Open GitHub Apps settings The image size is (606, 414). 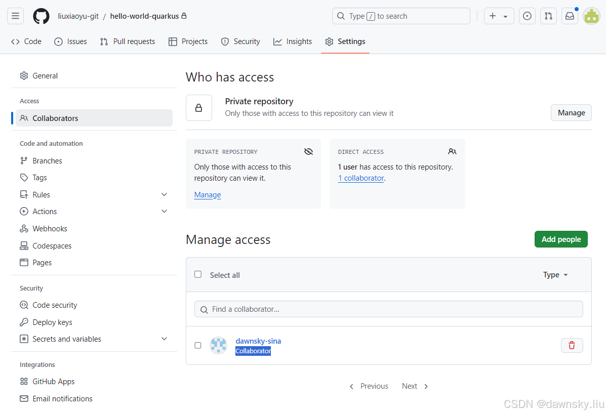pyautogui.click(x=94, y=382)
